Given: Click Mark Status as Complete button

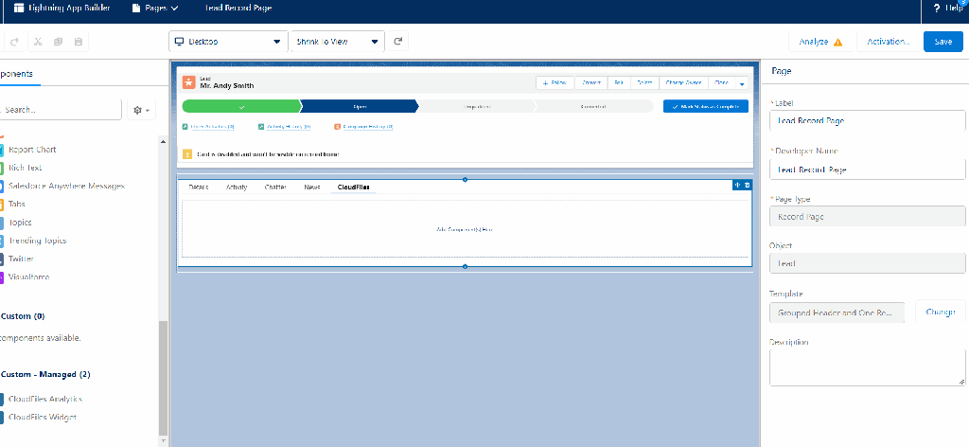Looking at the screenshot, I should tap(706, 106).
